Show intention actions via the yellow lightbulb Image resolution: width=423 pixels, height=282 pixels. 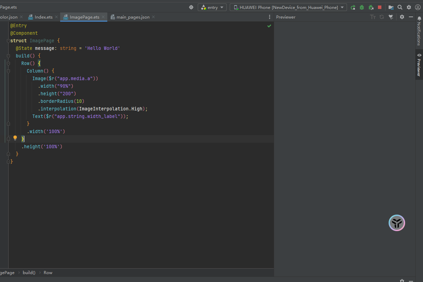(15, 138)
